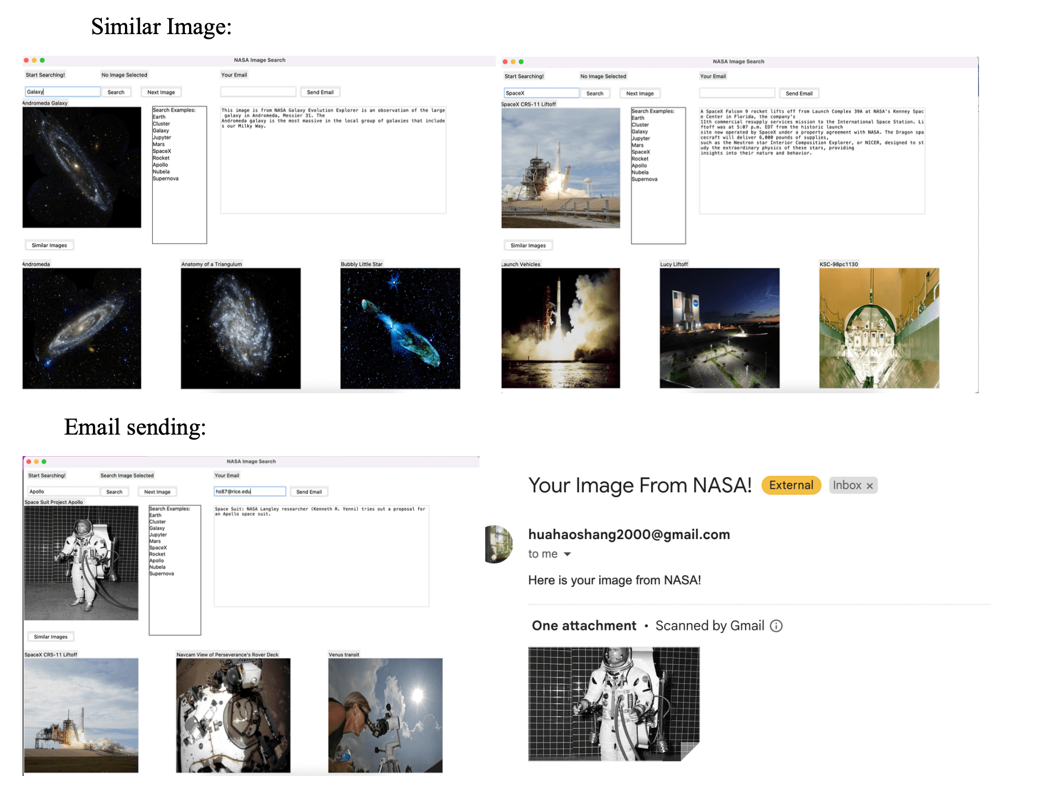This screenshot has height=801, width=1043.
Task: Choose 'Earth' in the Galaxy window examples list
Action: click(159, 117)
